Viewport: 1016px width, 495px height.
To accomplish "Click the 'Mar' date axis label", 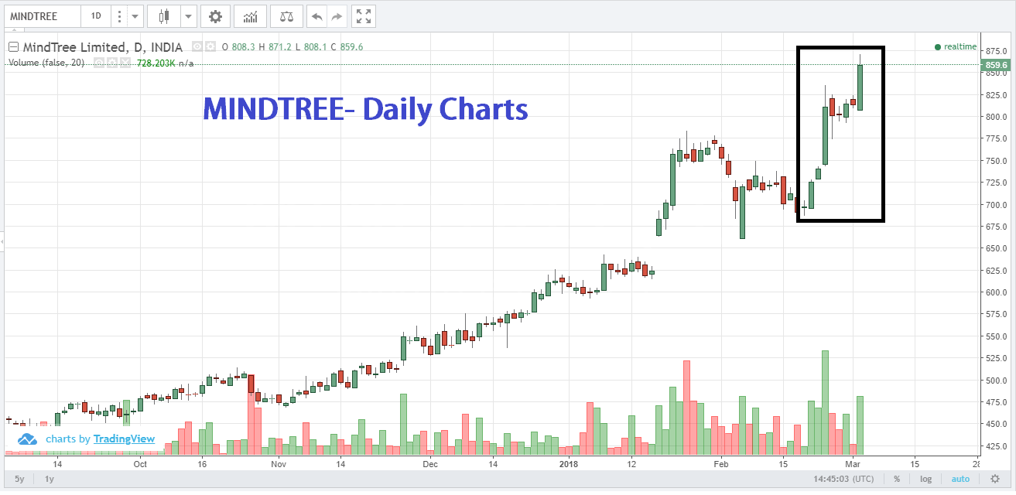I will (854, 465).
